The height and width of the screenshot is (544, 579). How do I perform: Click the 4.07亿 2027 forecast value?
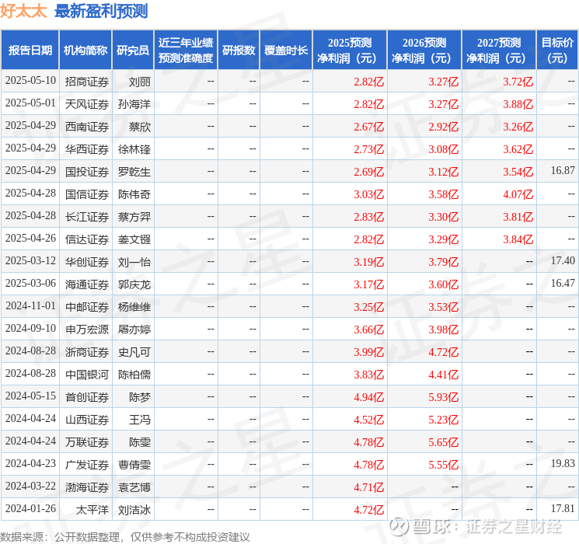[x=518, y=194]
